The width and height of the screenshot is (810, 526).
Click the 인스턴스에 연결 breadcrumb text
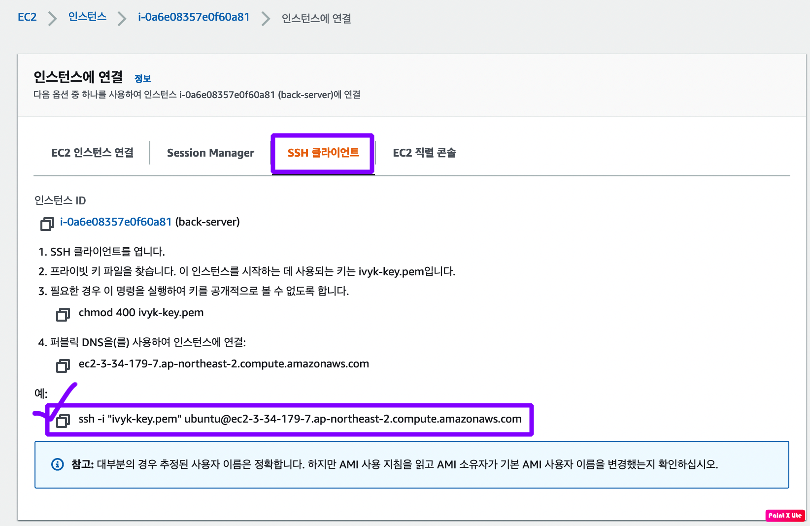tap(316, 18)
